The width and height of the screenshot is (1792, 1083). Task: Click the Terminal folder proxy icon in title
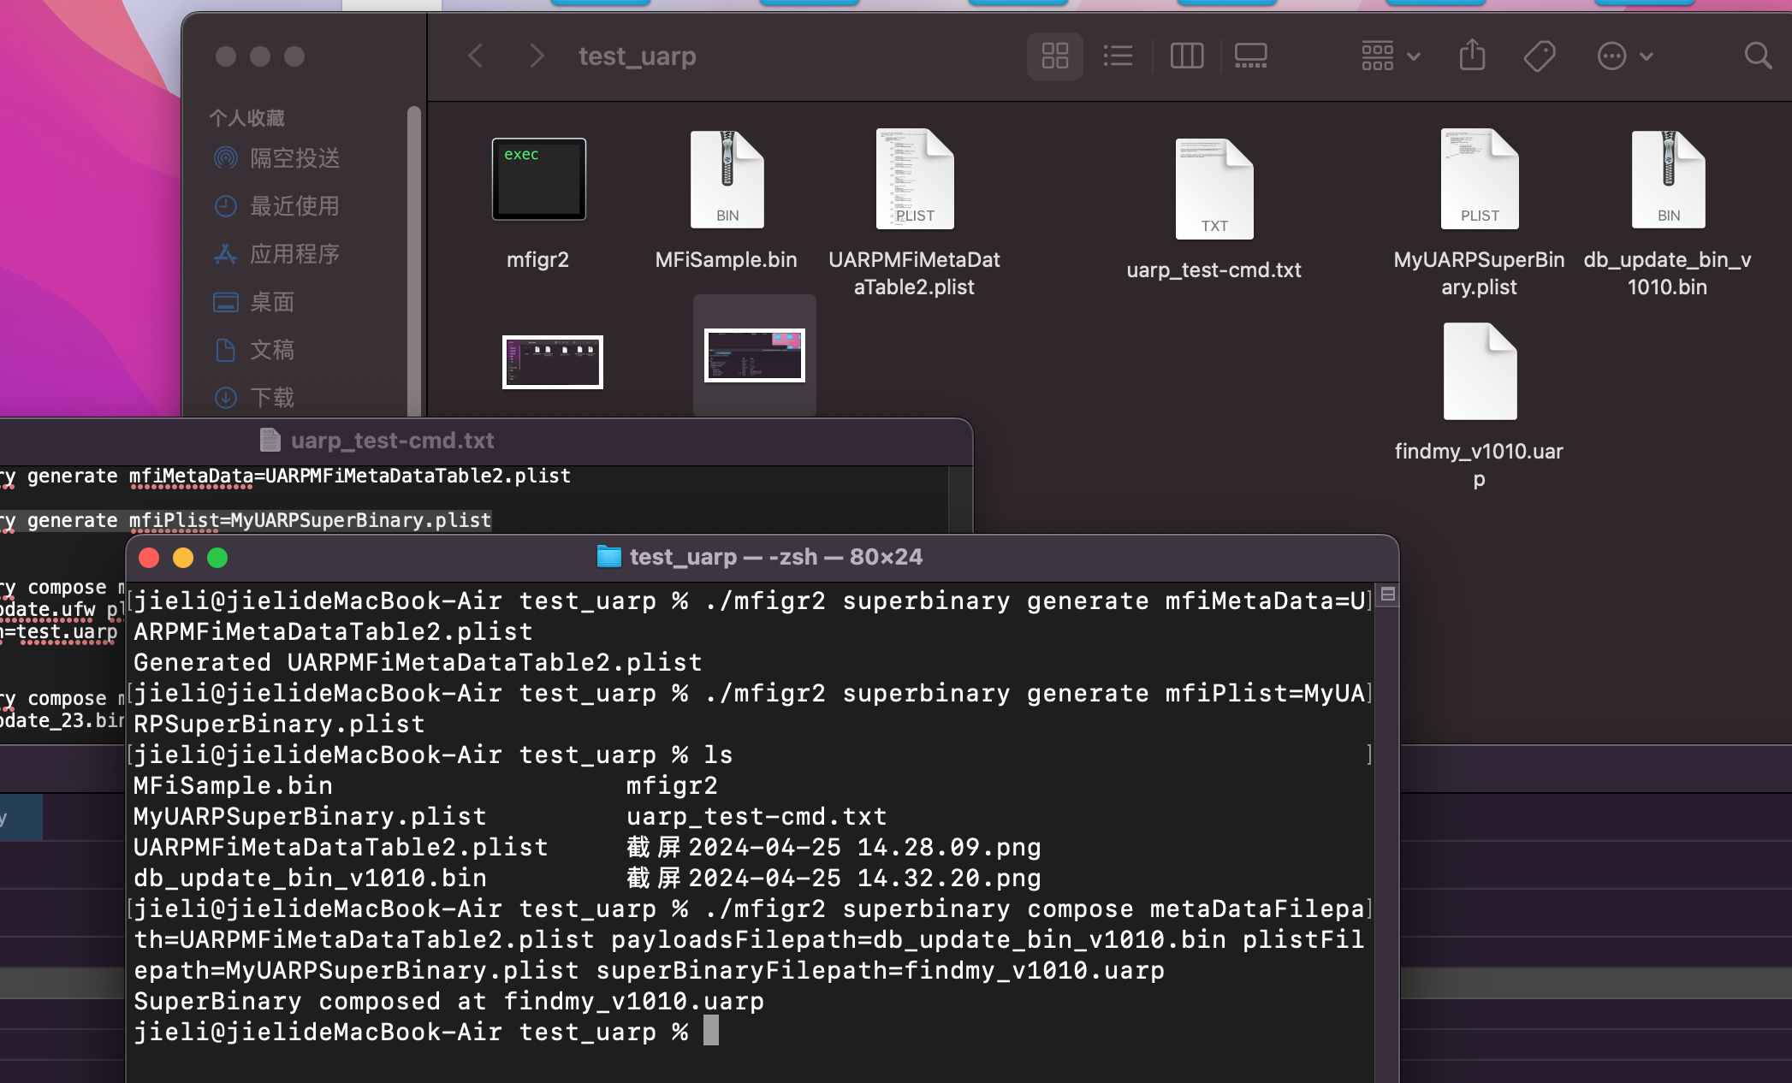(608, 557)
